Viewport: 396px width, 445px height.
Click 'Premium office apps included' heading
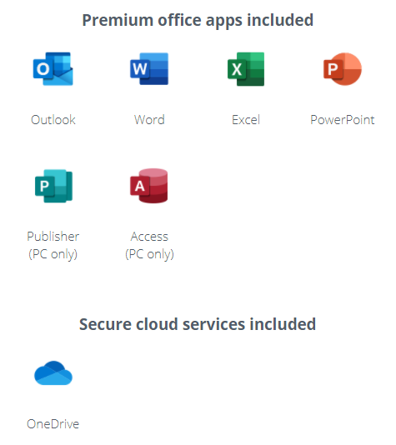198,21
